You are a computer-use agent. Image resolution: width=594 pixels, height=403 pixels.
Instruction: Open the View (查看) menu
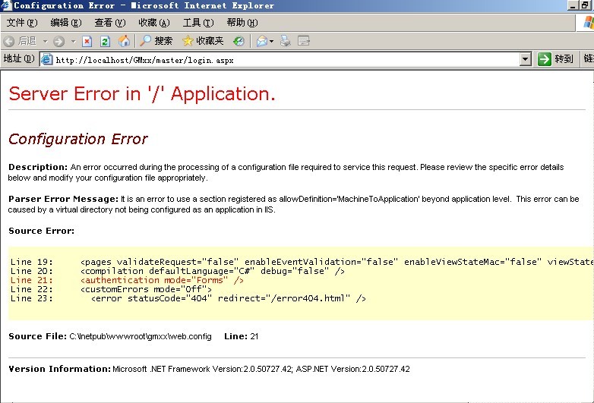point(109,23)
